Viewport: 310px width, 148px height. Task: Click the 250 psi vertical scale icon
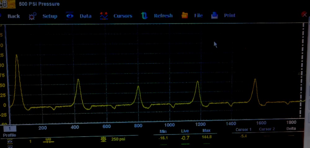104,139
